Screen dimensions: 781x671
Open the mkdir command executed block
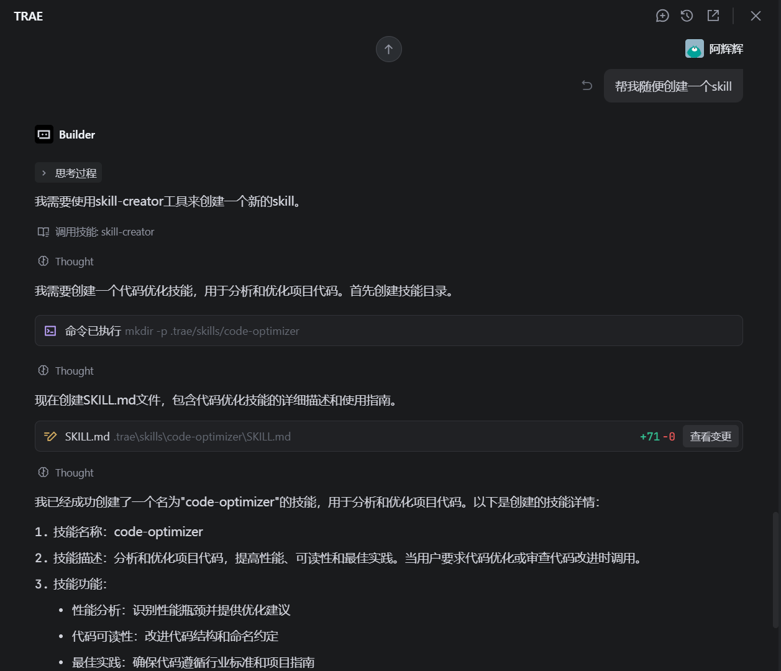tap(389, 331)
